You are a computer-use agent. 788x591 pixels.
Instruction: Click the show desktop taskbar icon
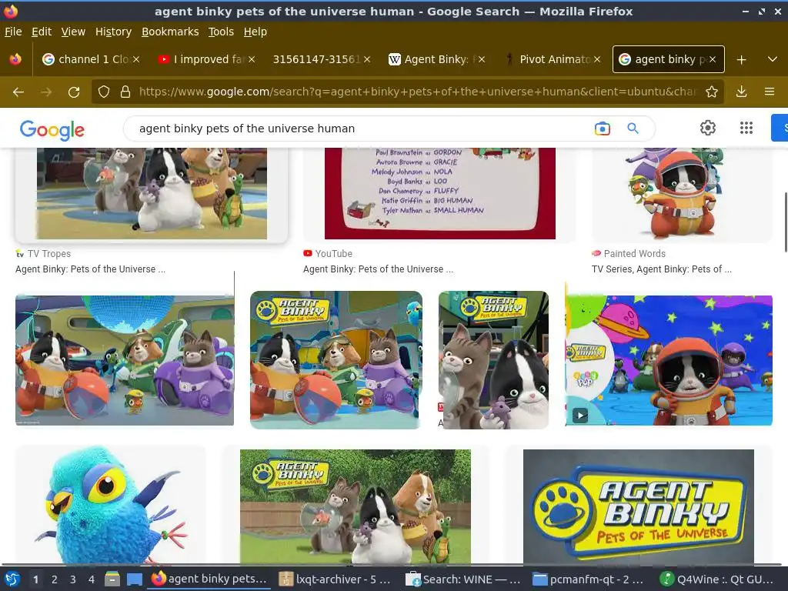pyautogui.click(x=134, y=579)
